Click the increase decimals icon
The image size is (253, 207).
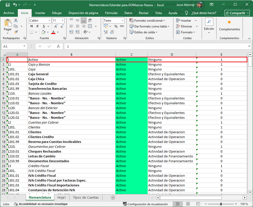pos(106,32)
